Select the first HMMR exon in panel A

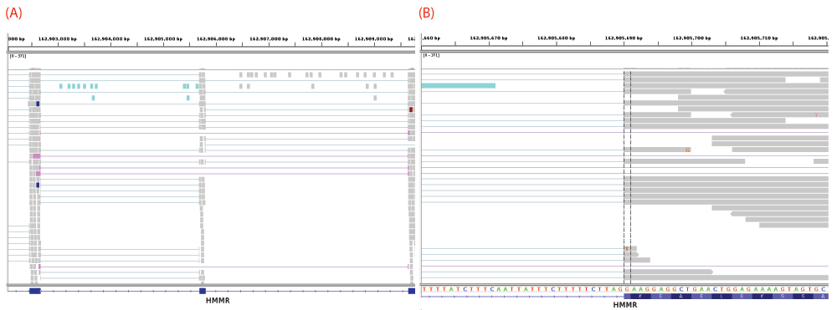(x=34, y=291)
